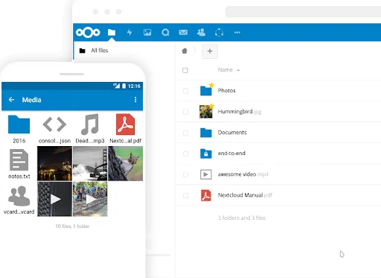
Task: Play the cyclists video thumbnail
Action: [x=90, y=199]
